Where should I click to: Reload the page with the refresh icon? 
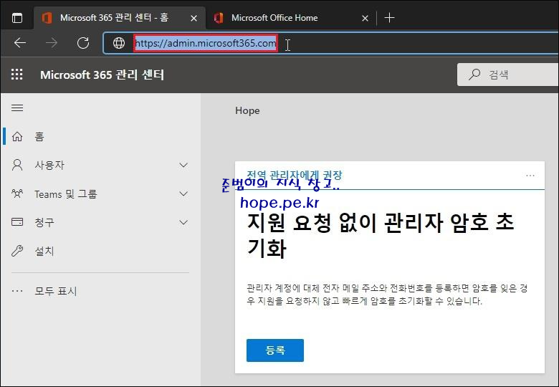(83, 43)
